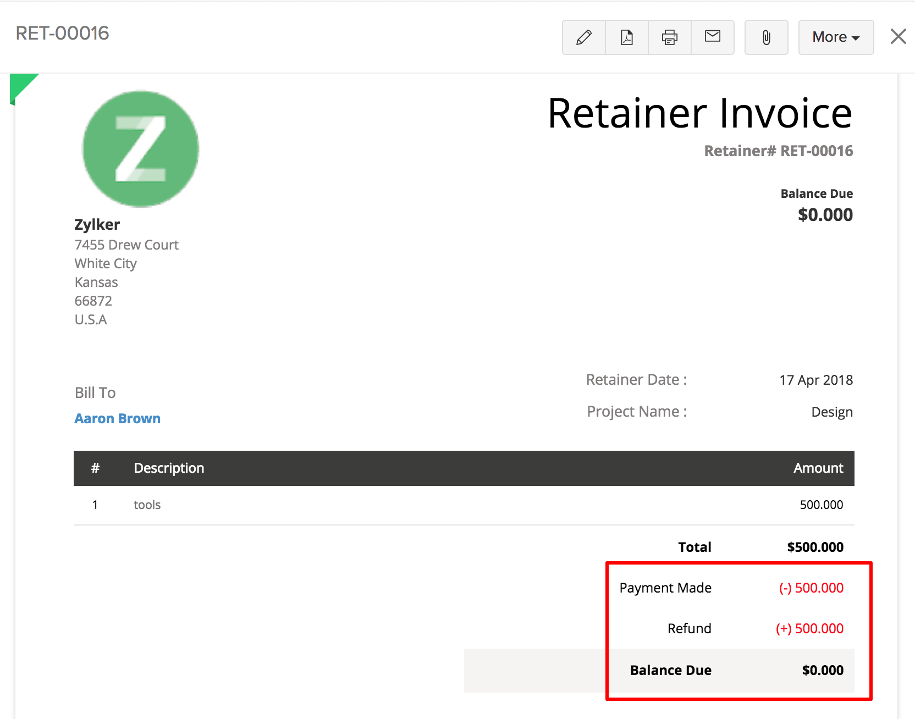The height and width of the screenshot is (719, 915).
Task: Click the Retainer Date value 17 Apr 2018
Action: 816,379
